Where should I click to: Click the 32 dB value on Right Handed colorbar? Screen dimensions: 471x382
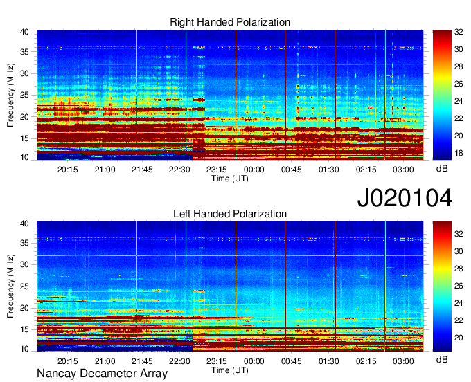[459, 32]
